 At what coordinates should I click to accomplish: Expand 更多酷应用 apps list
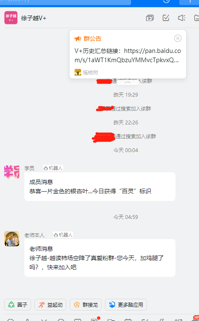point(126,305)
